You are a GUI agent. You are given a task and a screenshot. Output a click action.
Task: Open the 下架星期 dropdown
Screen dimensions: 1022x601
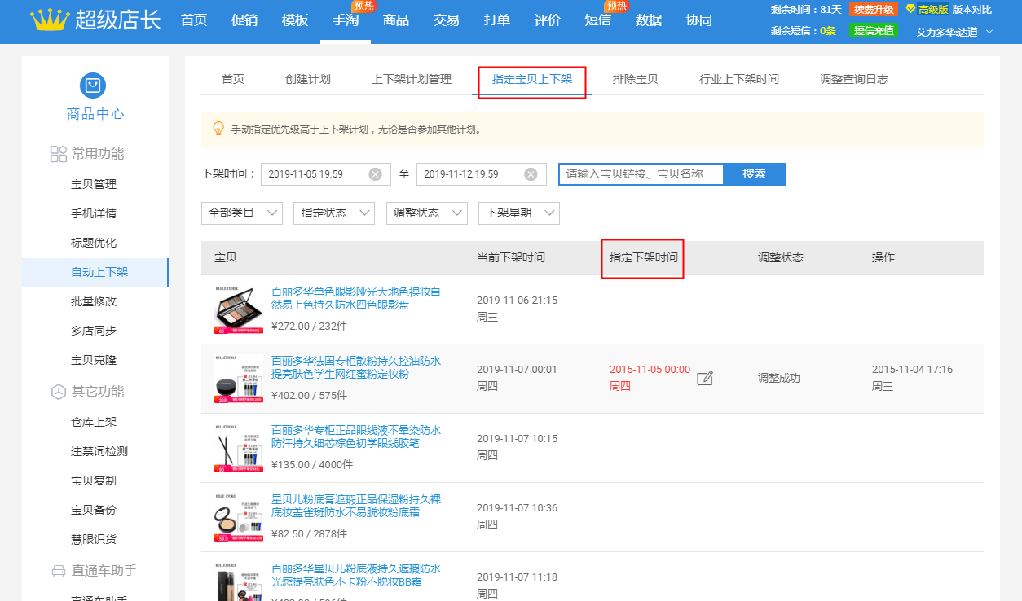tap(518, 213)
